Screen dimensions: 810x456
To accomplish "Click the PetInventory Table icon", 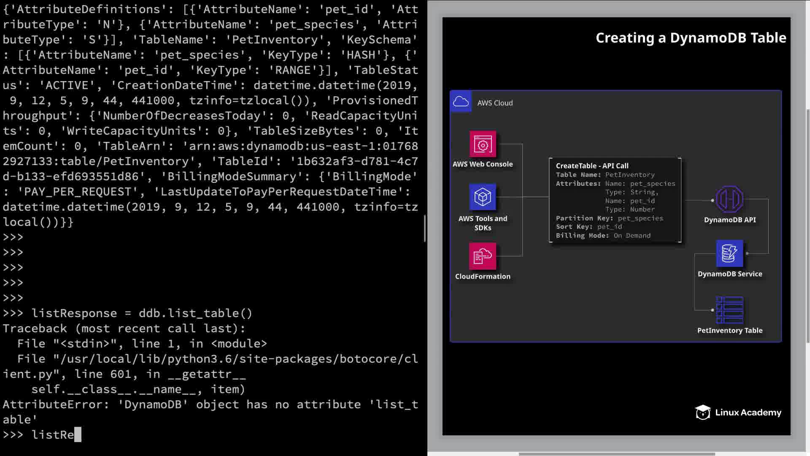I will [x=729, y=310].
